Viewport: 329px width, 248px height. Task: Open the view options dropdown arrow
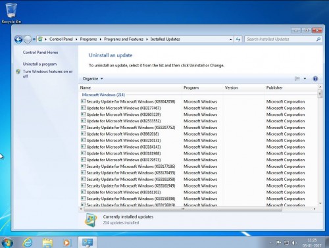(305, 79)
